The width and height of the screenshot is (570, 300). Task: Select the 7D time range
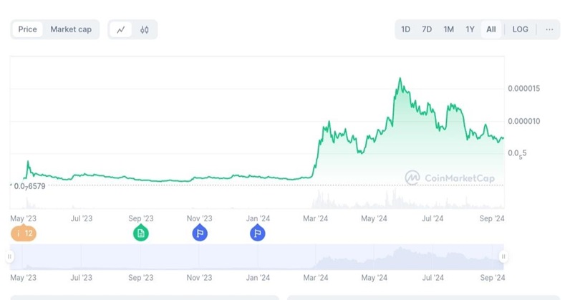click(x=427, y=29)
